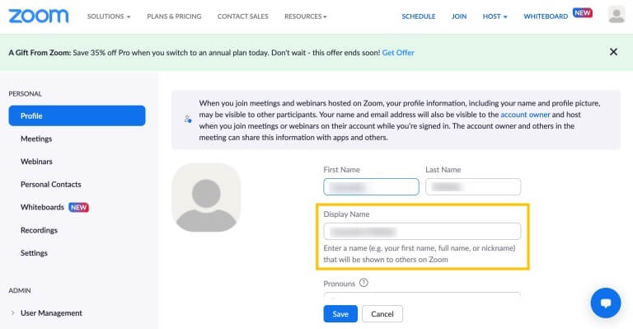Click the Zoom logo

(39, 16)
